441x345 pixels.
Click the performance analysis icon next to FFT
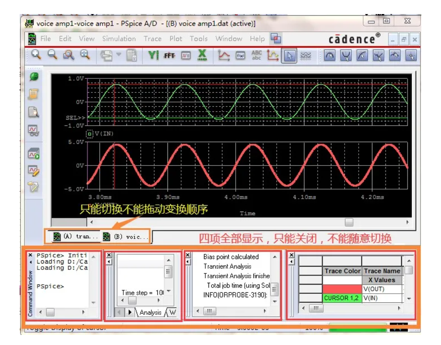click(x=186, y=56)
